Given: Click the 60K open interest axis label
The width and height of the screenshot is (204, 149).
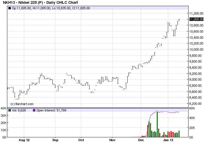Looking at the screenshot, I should point(192,108).
